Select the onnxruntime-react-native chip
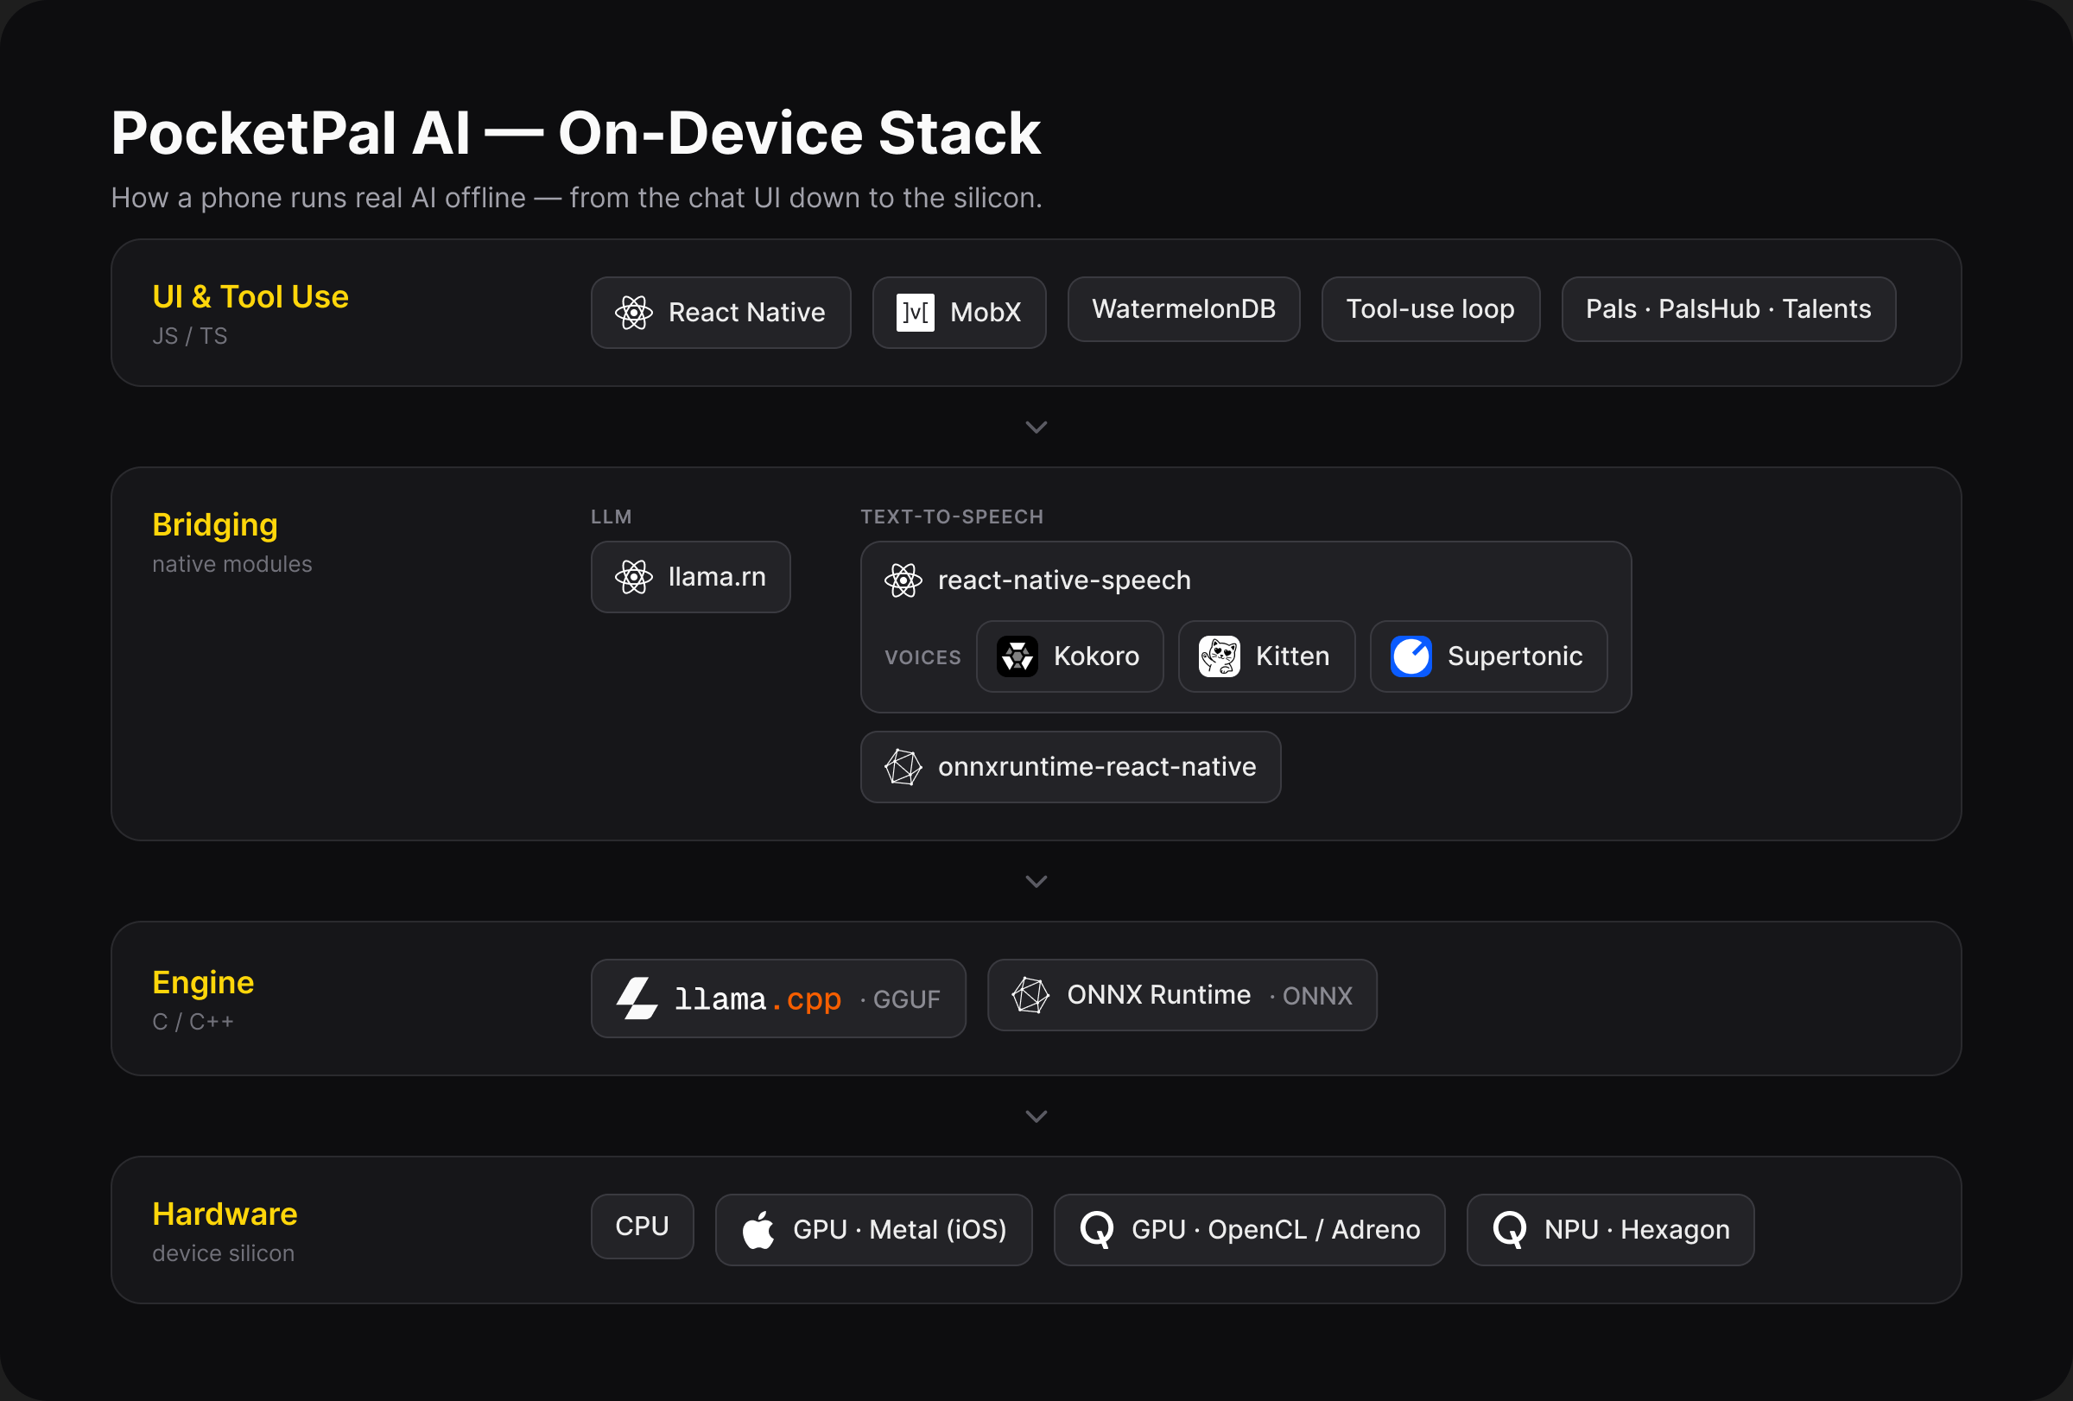2073x1401 pixels. click(1070, 767)
